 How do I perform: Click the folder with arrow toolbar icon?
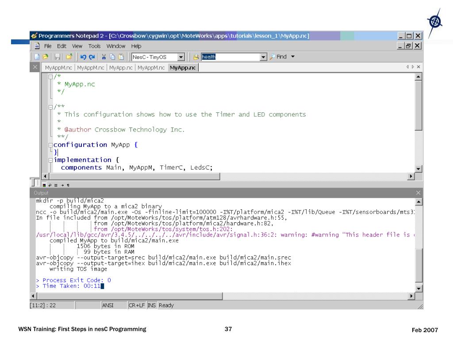click(x=69, y=57)
